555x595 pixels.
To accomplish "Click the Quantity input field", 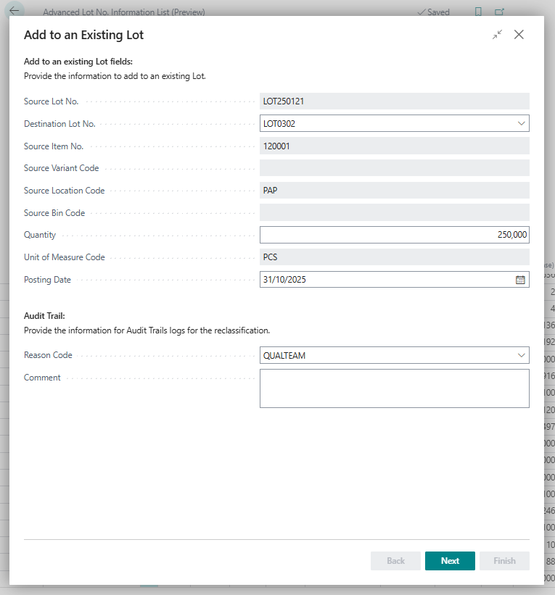I will 394,235.
